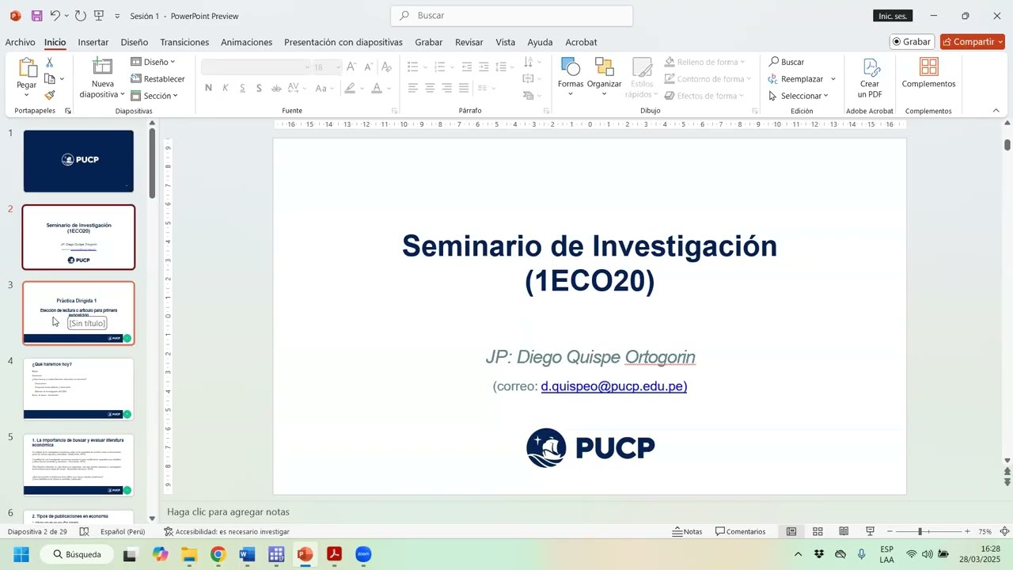Click the zoom in plus button
1013x570 pixels.
point(967,531)
